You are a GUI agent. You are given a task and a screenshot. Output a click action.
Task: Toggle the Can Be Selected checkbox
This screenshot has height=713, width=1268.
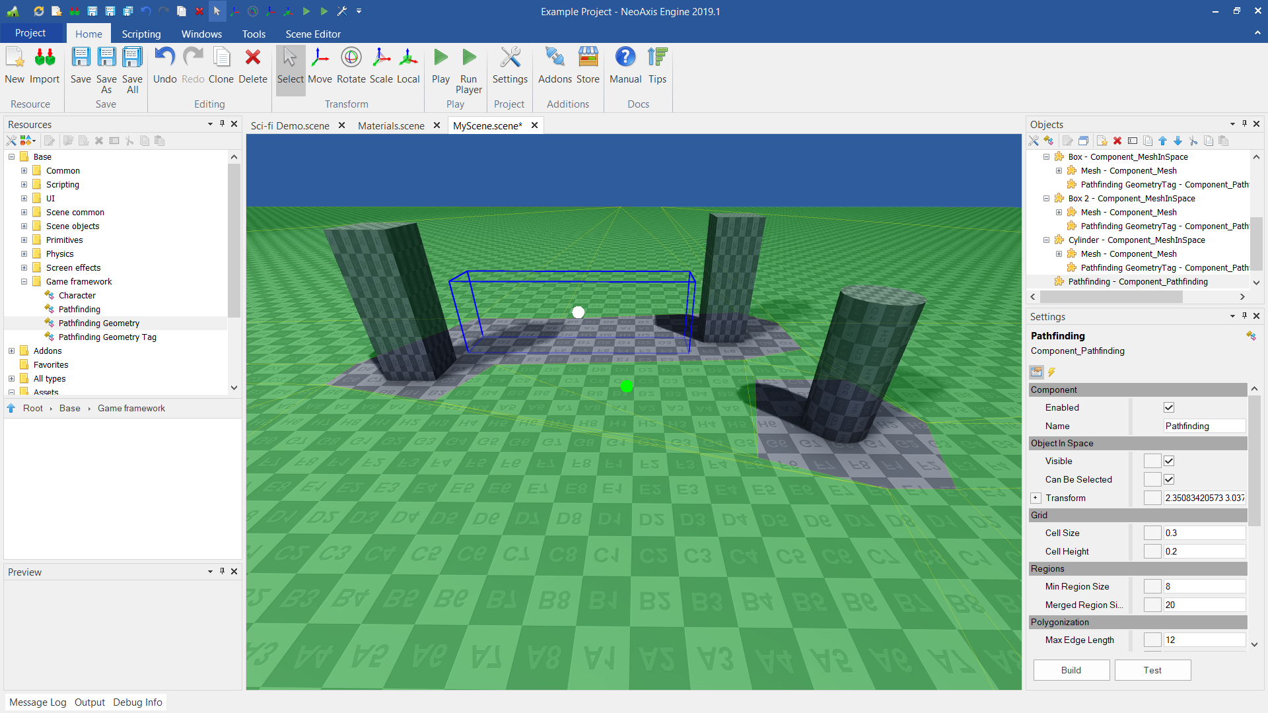[1169, 479]
